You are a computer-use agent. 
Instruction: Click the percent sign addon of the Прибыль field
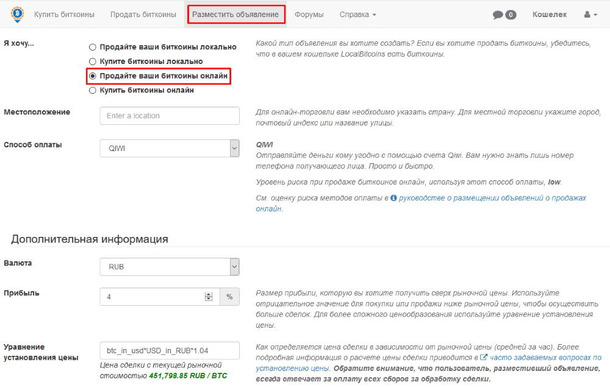(x=229, y=297)
